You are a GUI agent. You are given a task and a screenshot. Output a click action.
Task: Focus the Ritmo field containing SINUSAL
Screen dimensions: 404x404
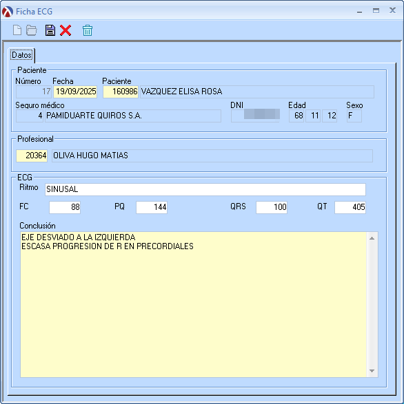(205, 189)
